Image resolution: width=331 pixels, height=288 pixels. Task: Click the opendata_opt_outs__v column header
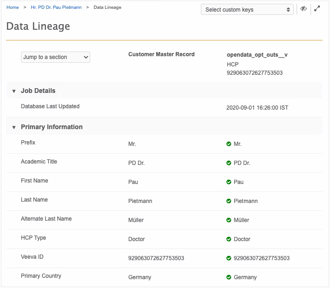click(x=257, y=55)
